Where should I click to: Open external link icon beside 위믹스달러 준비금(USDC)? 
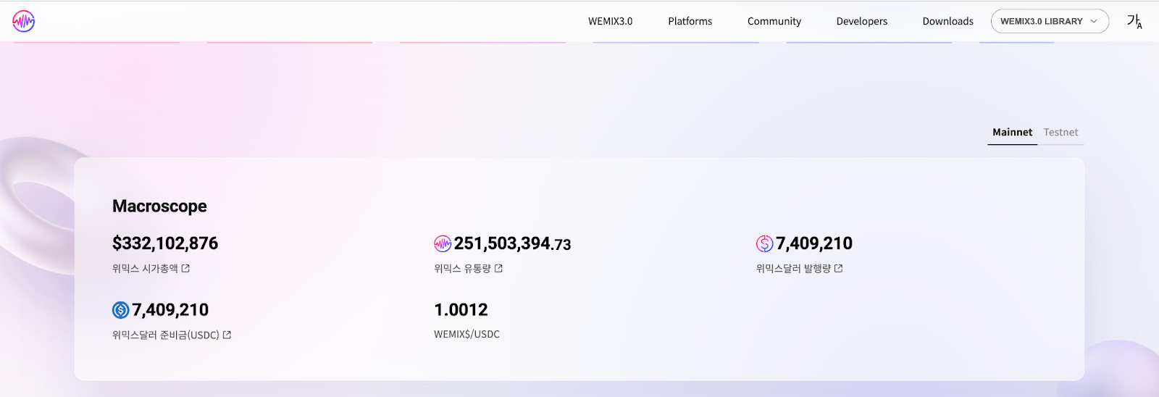tap(227, 335)
